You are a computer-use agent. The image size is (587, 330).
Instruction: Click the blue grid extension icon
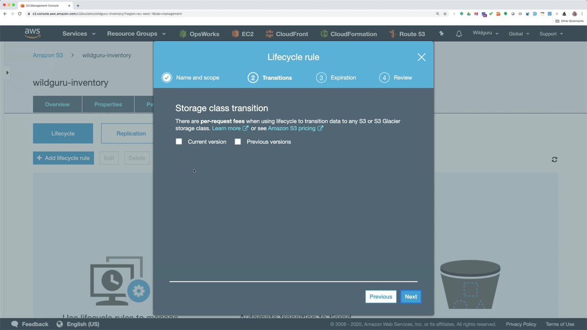[549, 14]
